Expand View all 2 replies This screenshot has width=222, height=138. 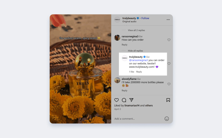[x=136, y=30]
